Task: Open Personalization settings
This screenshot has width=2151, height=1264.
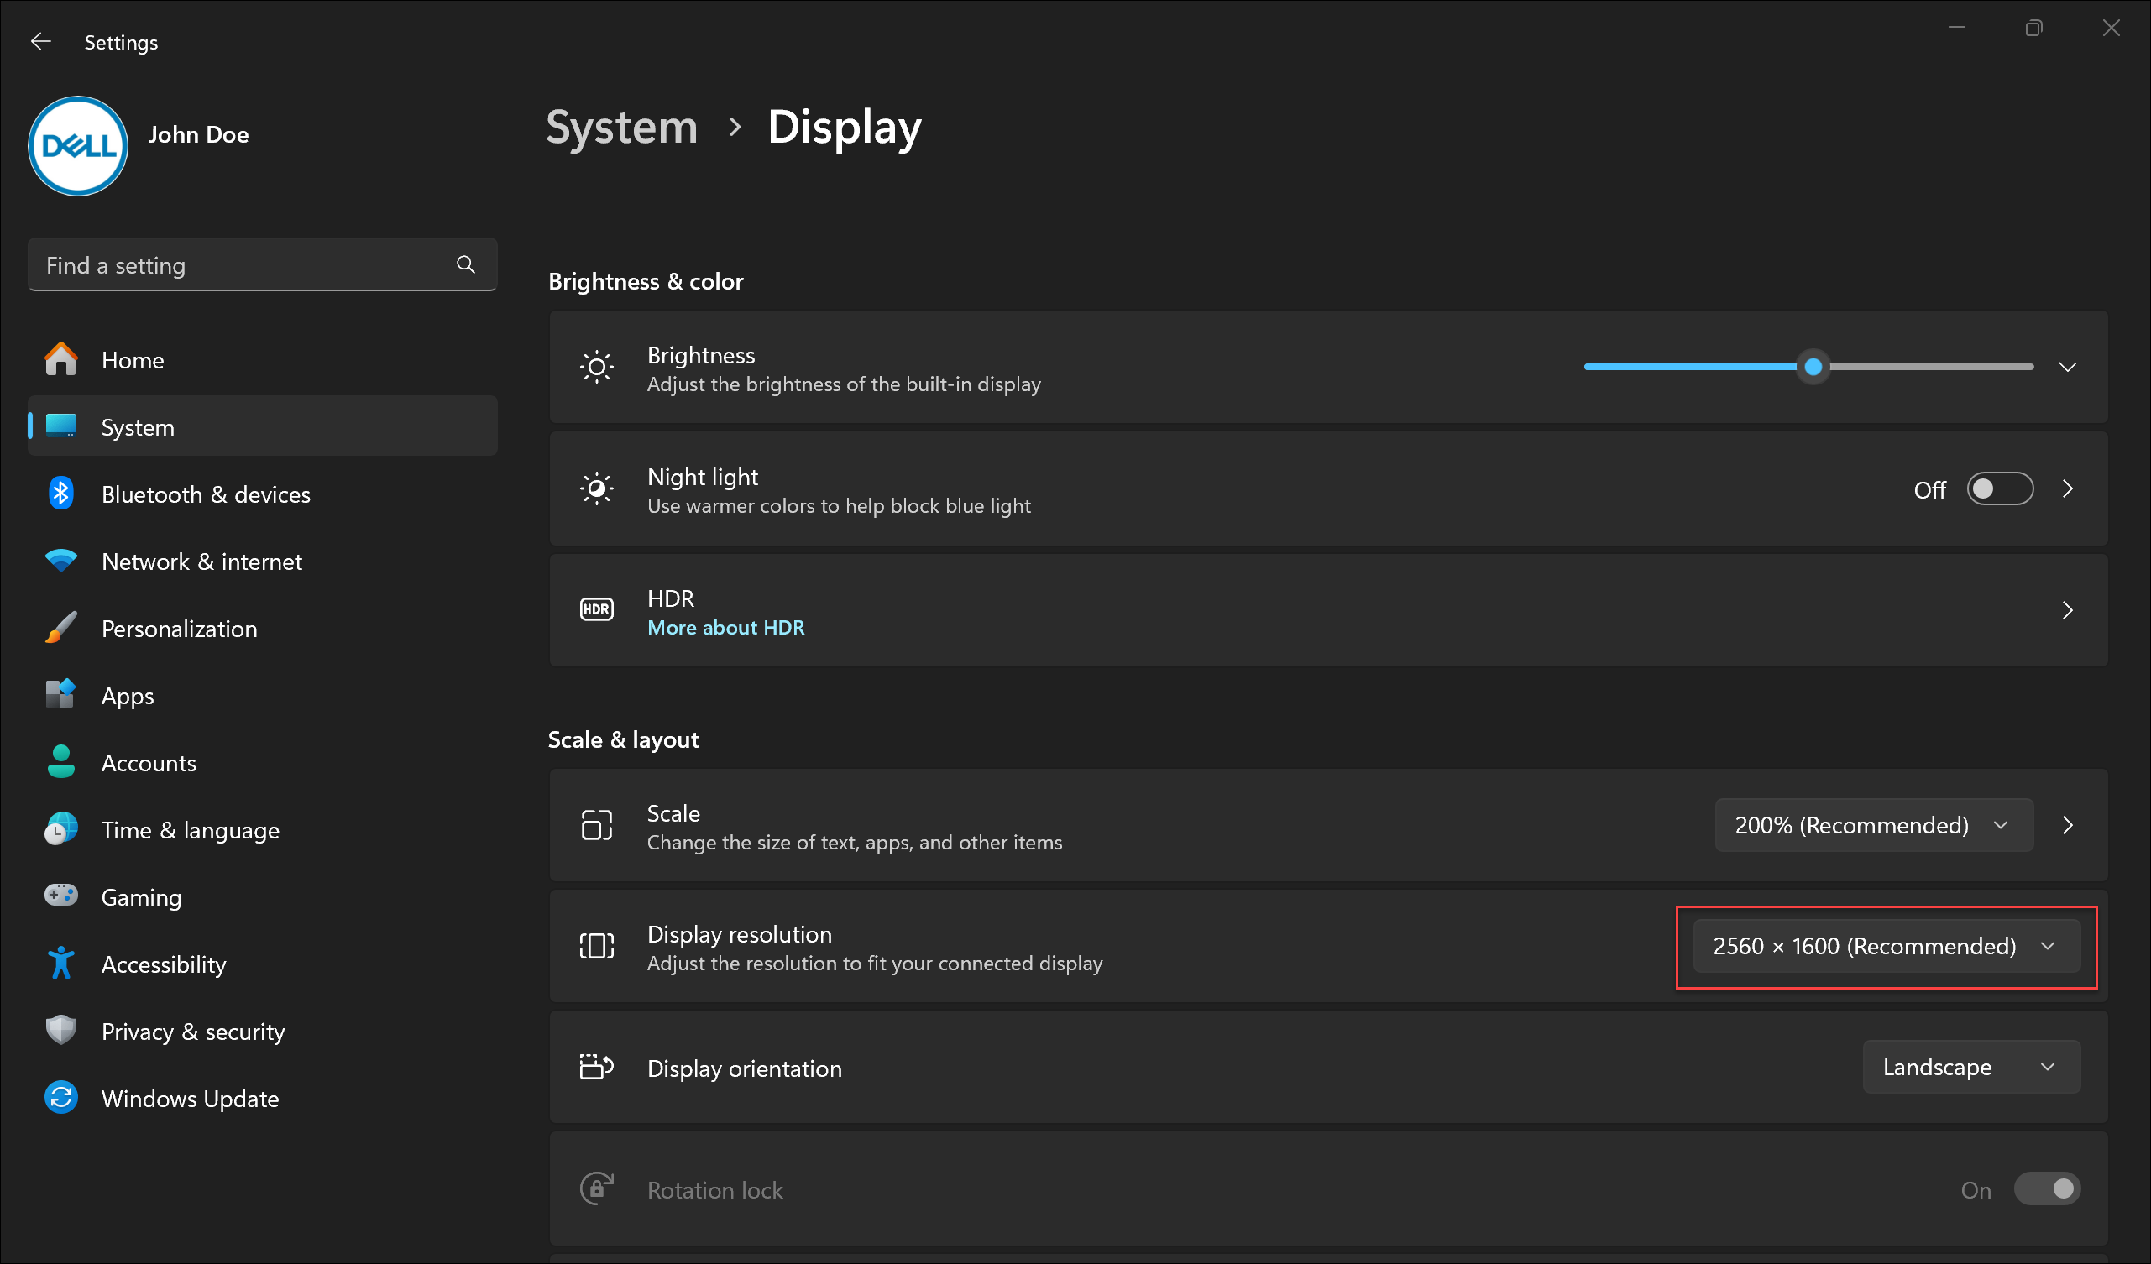Action: click(x=176, y=629)
